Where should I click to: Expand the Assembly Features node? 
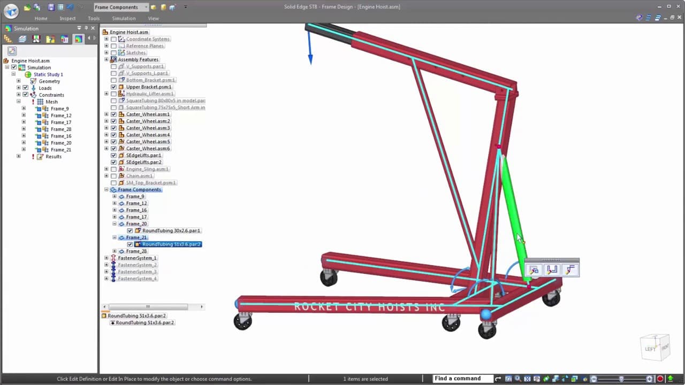click(x=106, y=59)
